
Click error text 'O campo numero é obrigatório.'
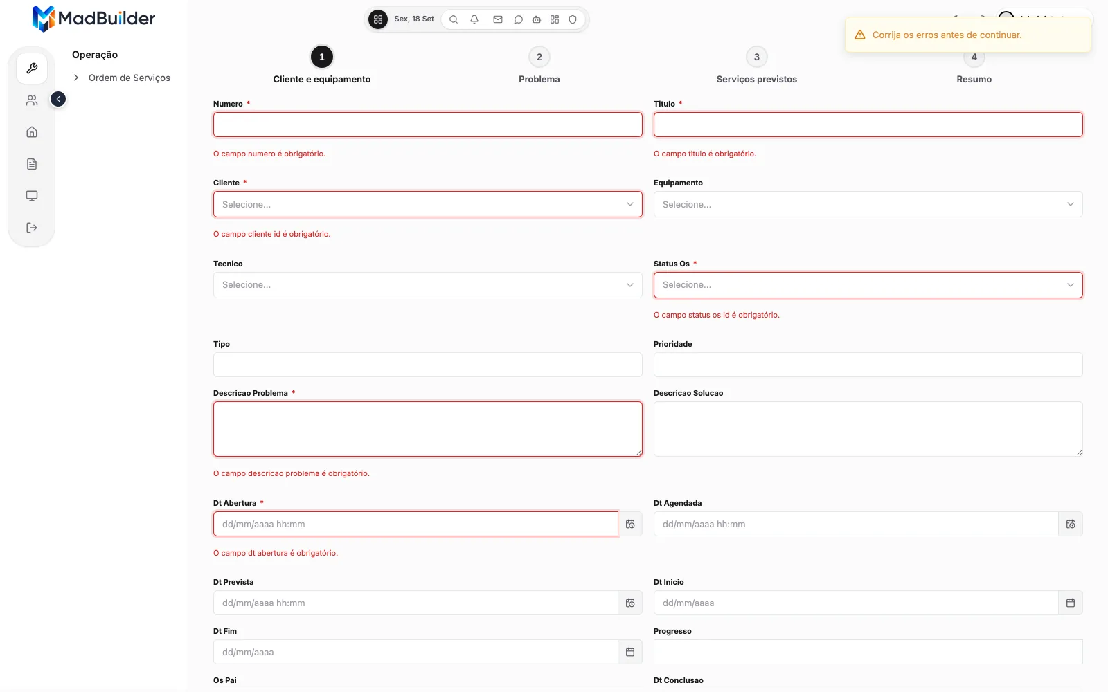click(269, 154)
